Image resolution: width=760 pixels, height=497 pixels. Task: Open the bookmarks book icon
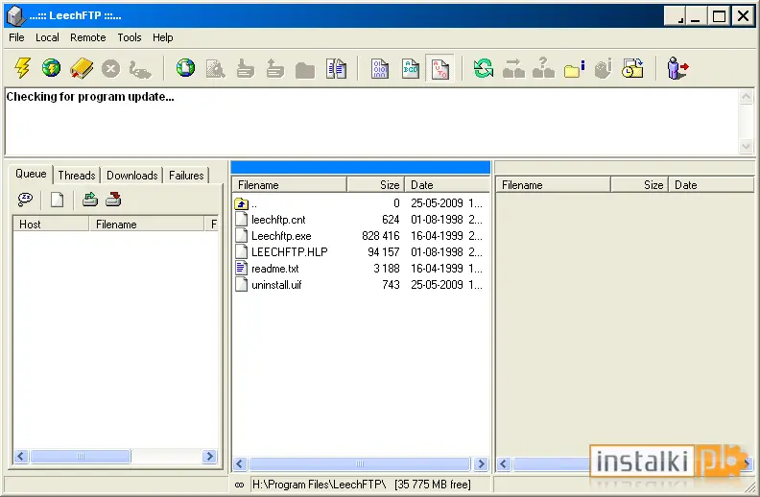click(81, 68)
